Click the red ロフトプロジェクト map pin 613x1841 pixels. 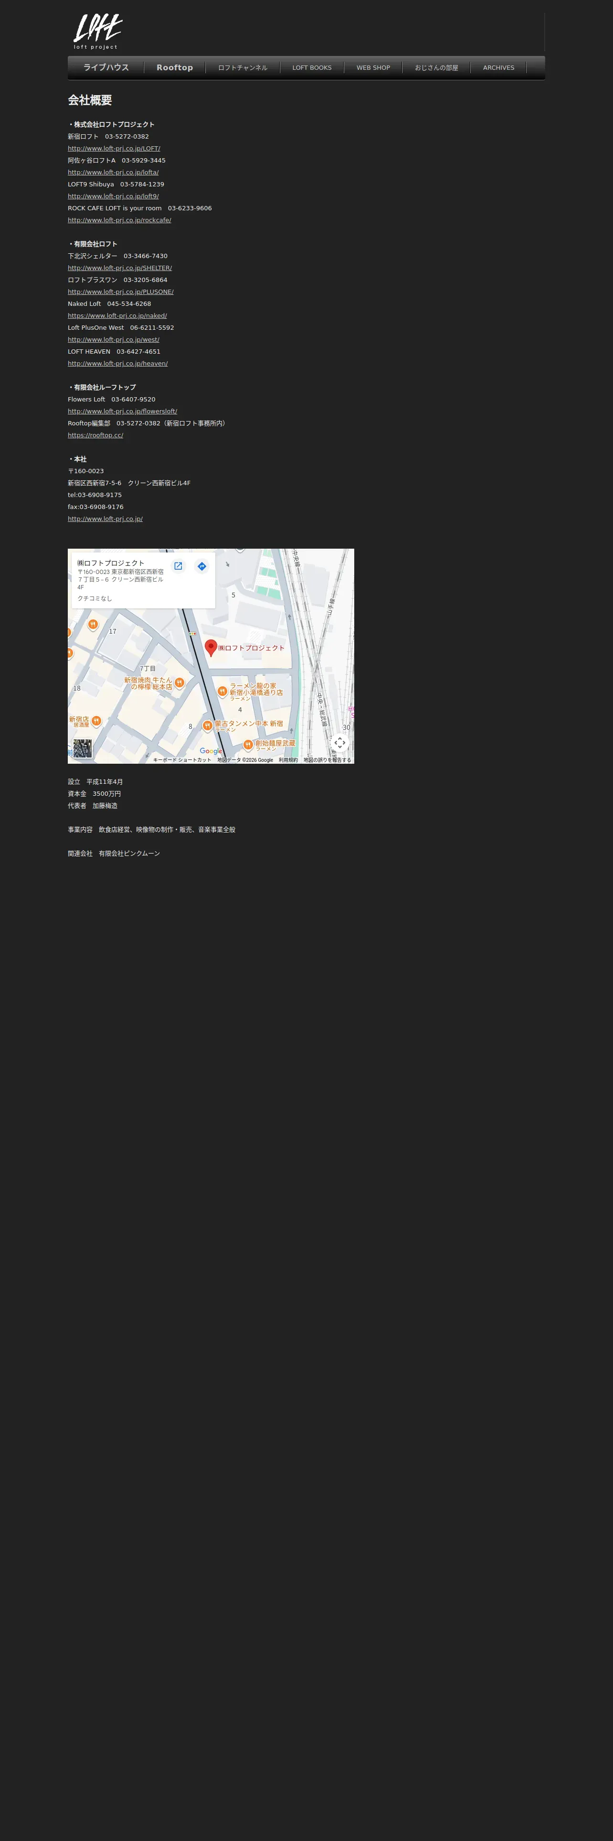click(211, 648)
